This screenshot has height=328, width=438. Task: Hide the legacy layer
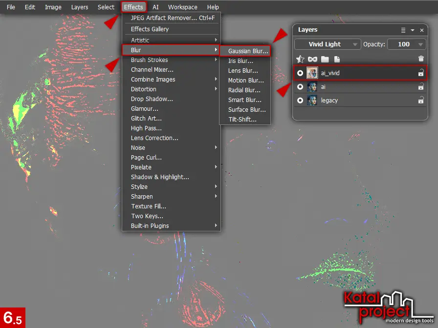[300, 101]
